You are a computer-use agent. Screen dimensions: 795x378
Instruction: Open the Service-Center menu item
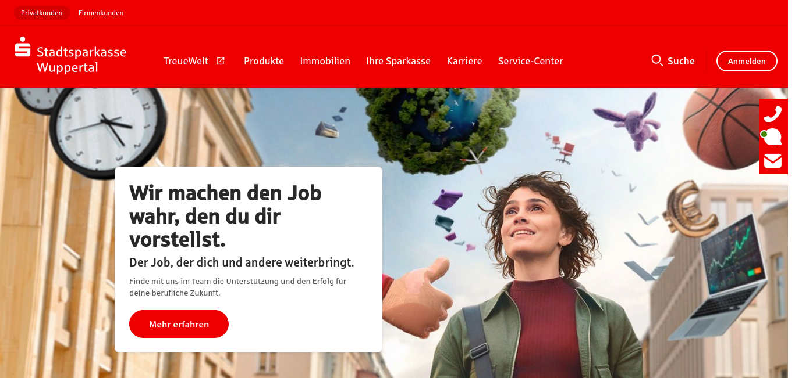[530, 61]
